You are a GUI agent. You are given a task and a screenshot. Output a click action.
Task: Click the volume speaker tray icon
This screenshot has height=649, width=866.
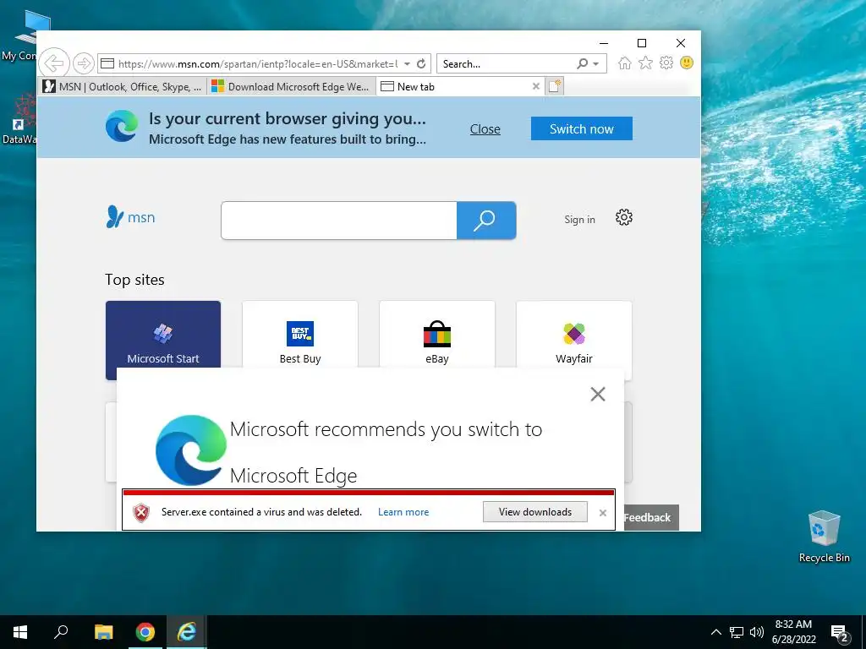point(757,632)
